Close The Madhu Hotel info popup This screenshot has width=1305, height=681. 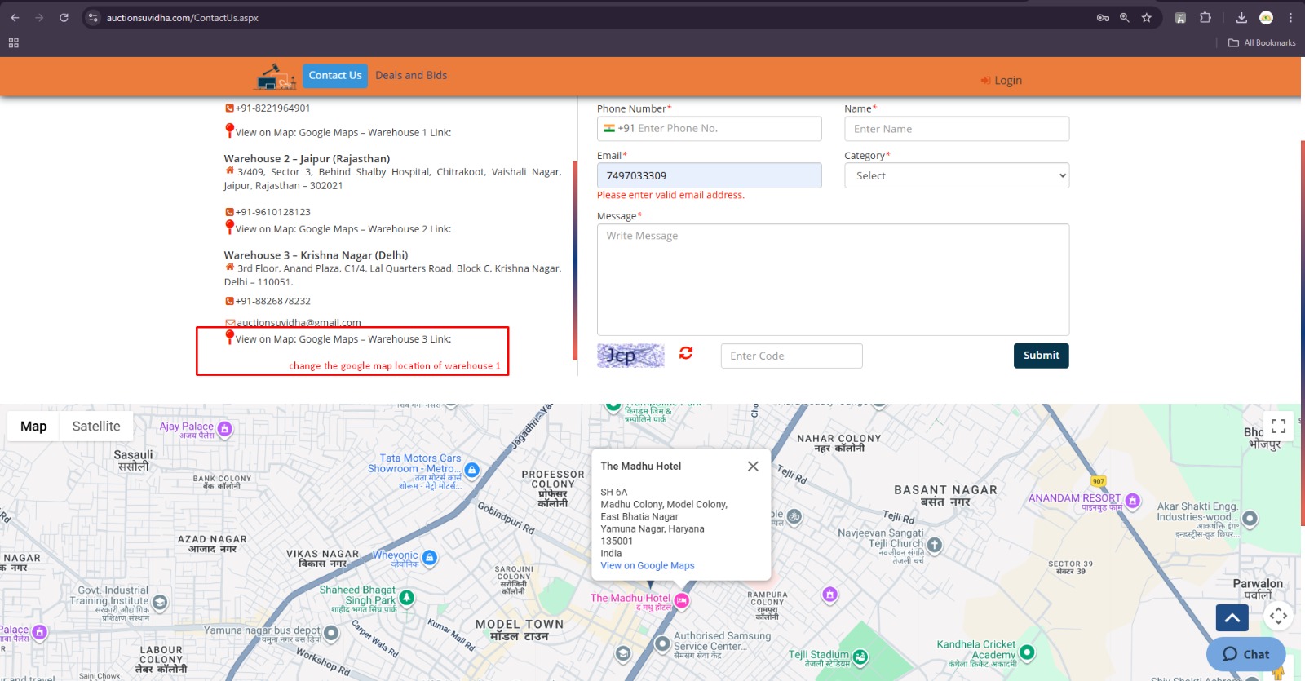coord(753,467)
